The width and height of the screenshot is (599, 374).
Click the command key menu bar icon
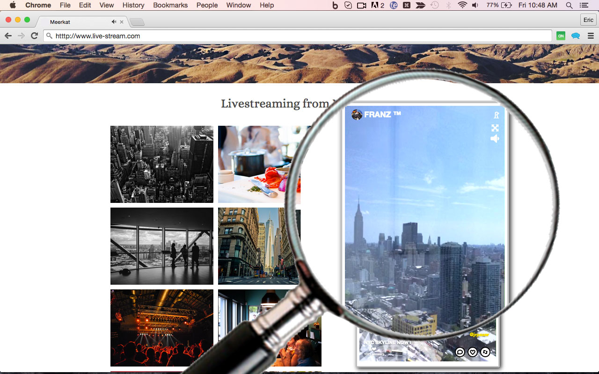coord(407,5)
